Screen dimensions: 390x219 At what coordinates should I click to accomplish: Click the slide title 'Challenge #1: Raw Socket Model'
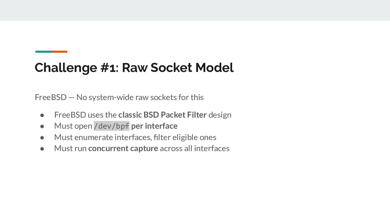(134, 68)
